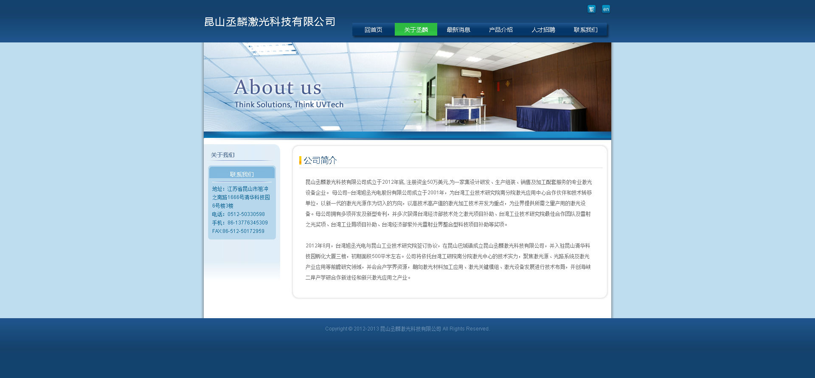
Task: Open the 产品介绍 menu item
Action: (500, 30)
